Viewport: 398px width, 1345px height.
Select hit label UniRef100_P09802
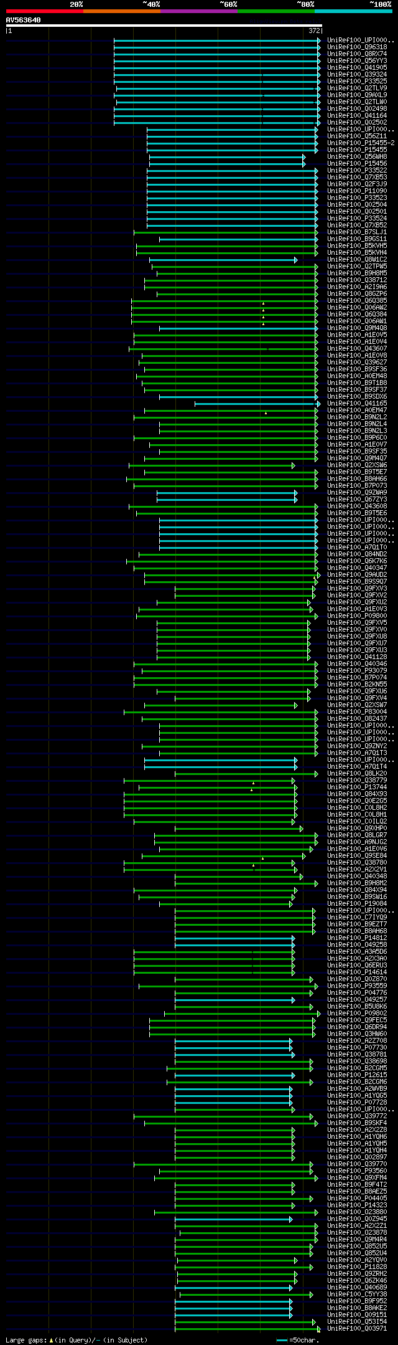(x=357, y=1013)
